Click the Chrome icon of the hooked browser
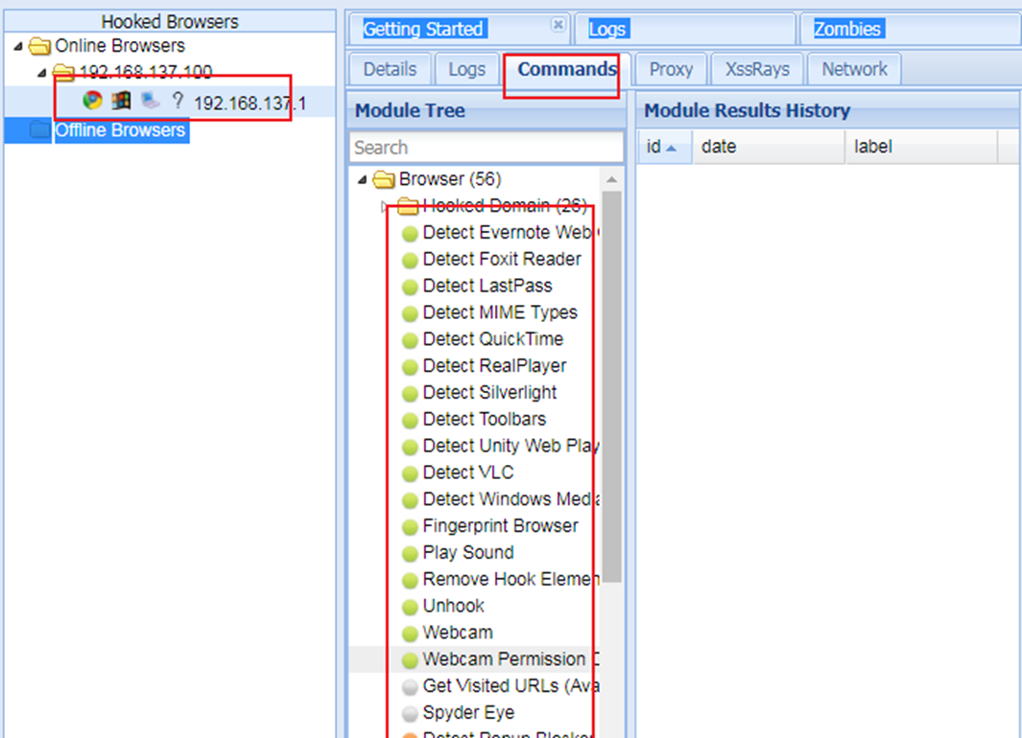 click(92, 101)
